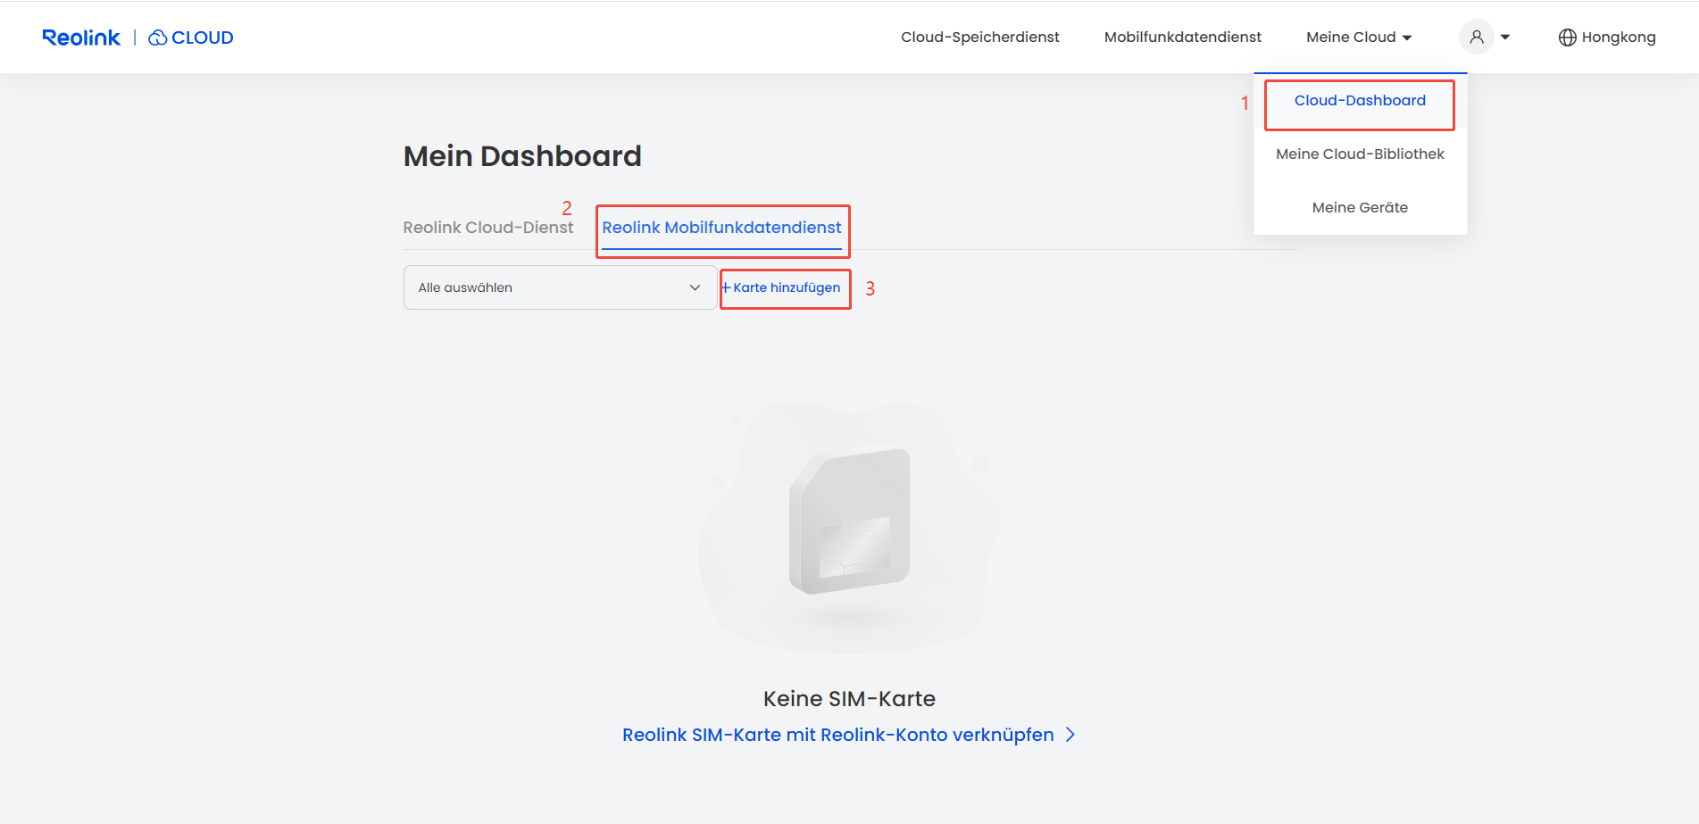Open the user account avatar icon
This screenshot has height=824, width=1699.
pyautogui.click(x=1477, y=37)
